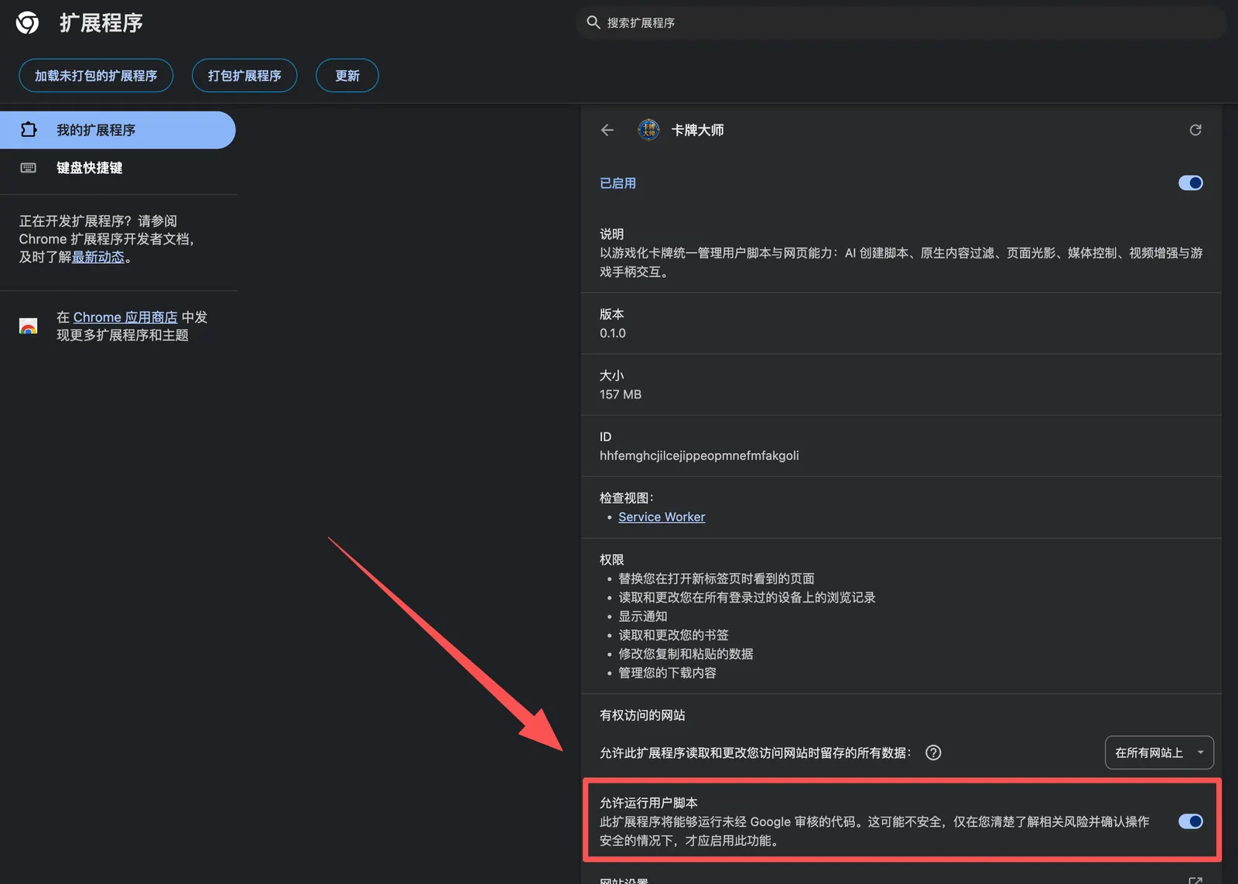Viewport: 1238px width, 884px height.
Task: Click the permission 修改您复制和粘贴的数据
Action: pyautogui.click(x=686, y=654)
